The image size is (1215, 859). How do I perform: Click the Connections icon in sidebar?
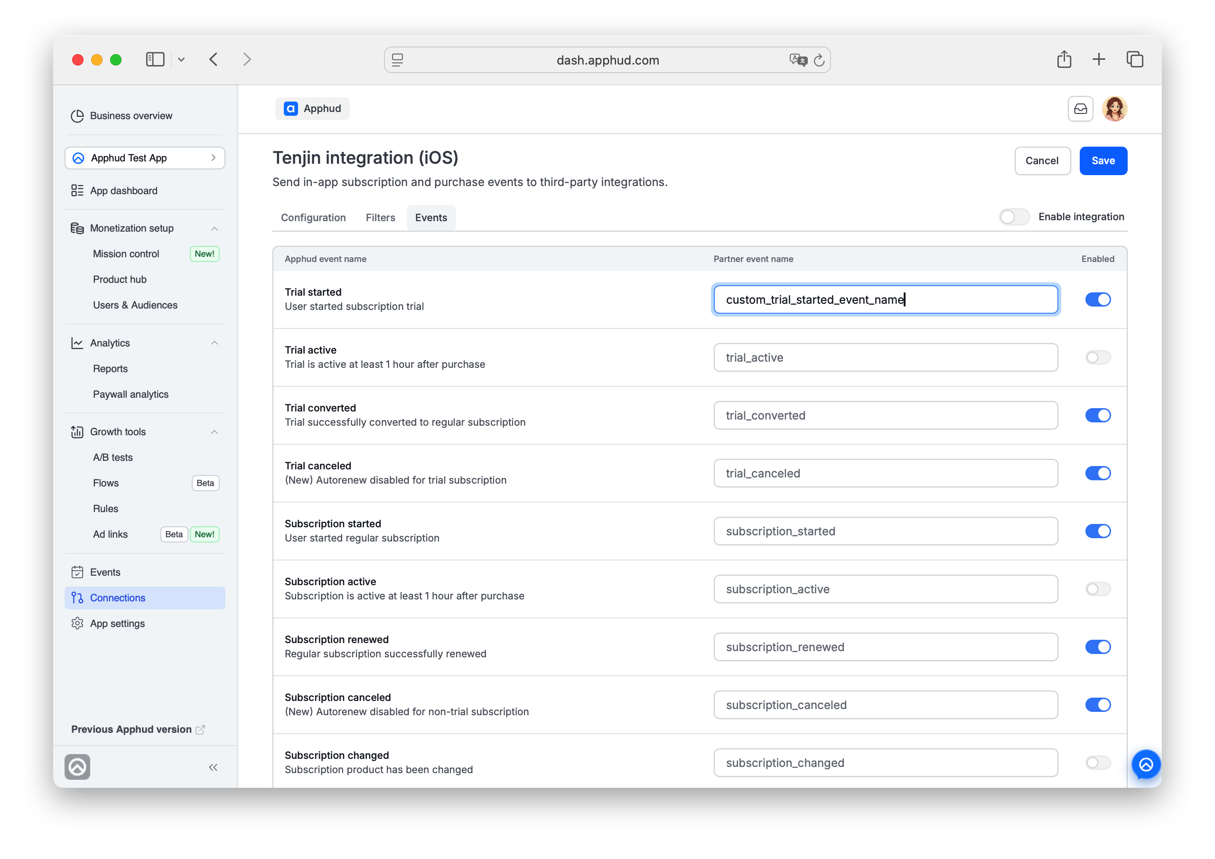[x=77, y=598]
